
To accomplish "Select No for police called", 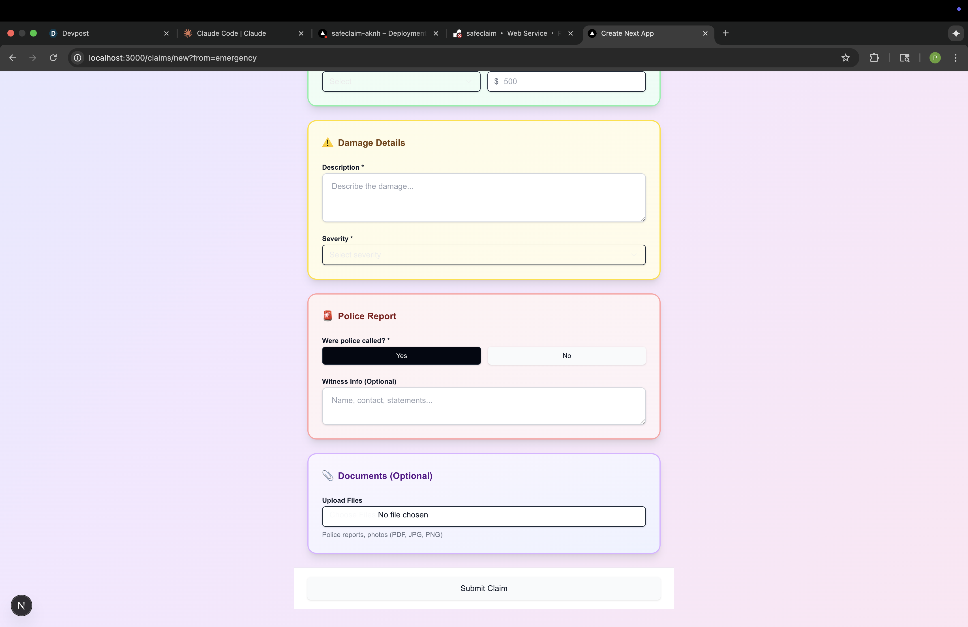I will pos(566,356).
